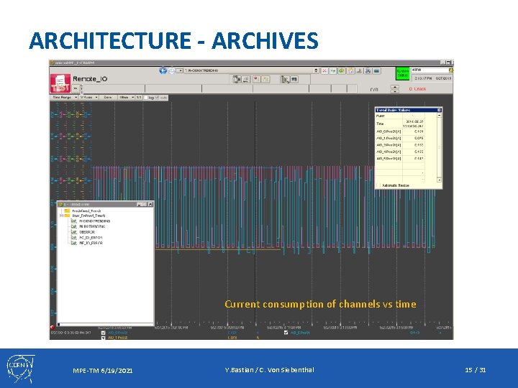Click the small graph button beside TEST logo
518x388 pixels.
point(76,88)
